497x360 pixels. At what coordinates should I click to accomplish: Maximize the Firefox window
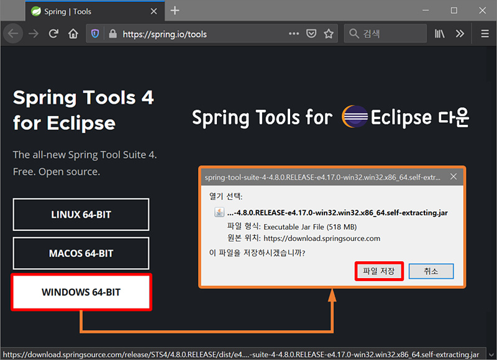454,11
